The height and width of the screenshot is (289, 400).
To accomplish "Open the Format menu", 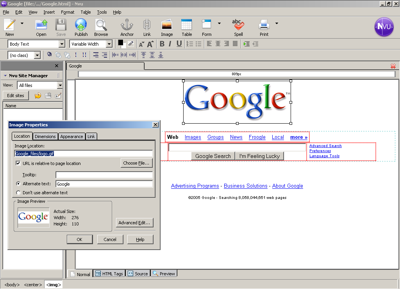I will coord(68,12).
